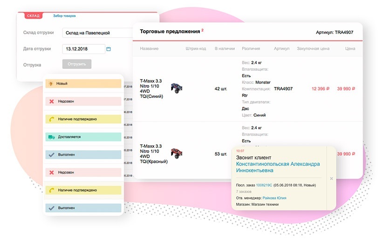Switch to the Забор товаров tab
Screen dimensions: 382x247
point(64,16)
